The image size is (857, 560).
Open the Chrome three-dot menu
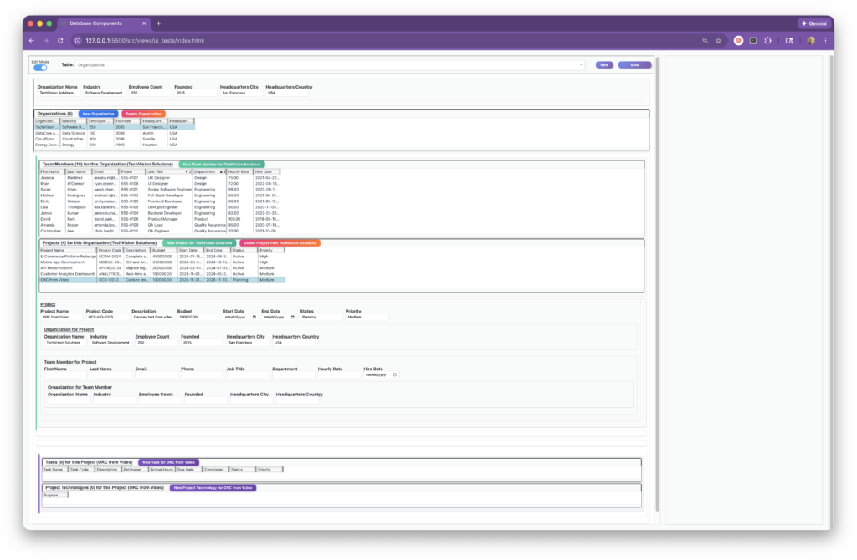[x=824, y=40]
